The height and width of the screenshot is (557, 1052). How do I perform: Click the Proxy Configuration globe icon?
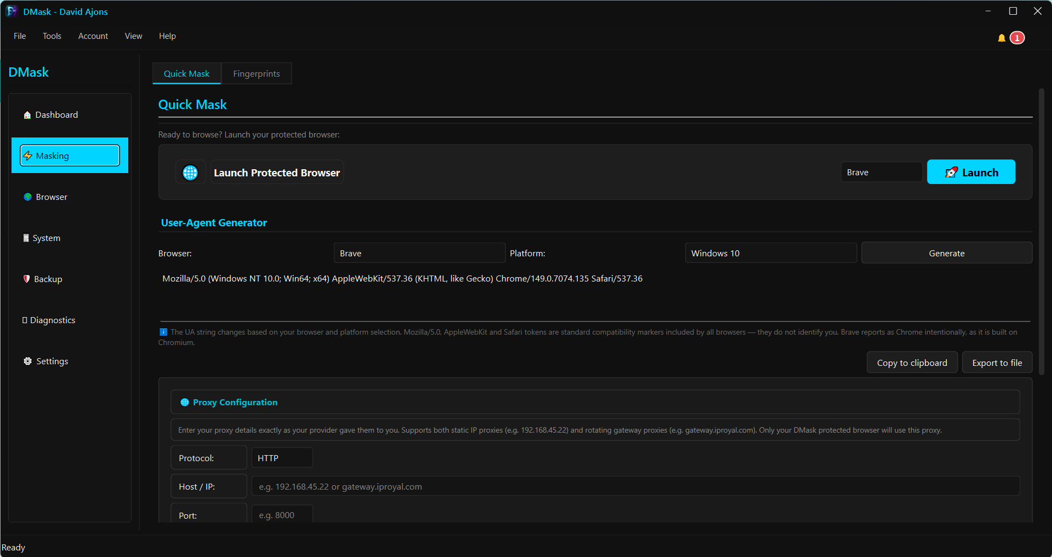pyautogui.click(x=185, y=402)
